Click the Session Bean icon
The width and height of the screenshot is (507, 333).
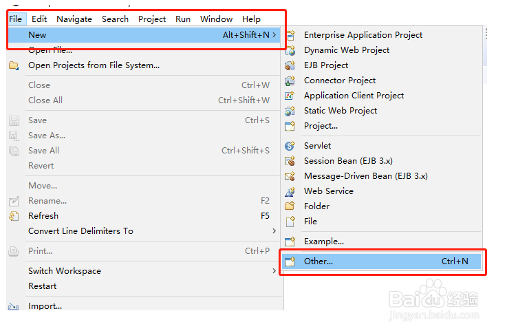290,161
